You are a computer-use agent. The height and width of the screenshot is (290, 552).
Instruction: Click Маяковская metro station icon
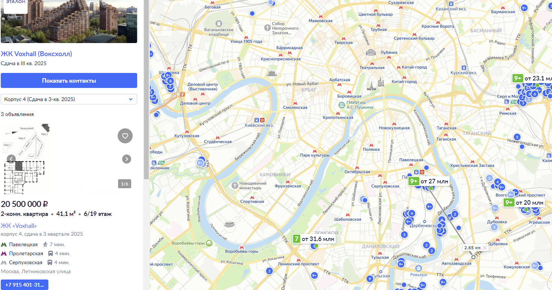[x=320, y=16]
